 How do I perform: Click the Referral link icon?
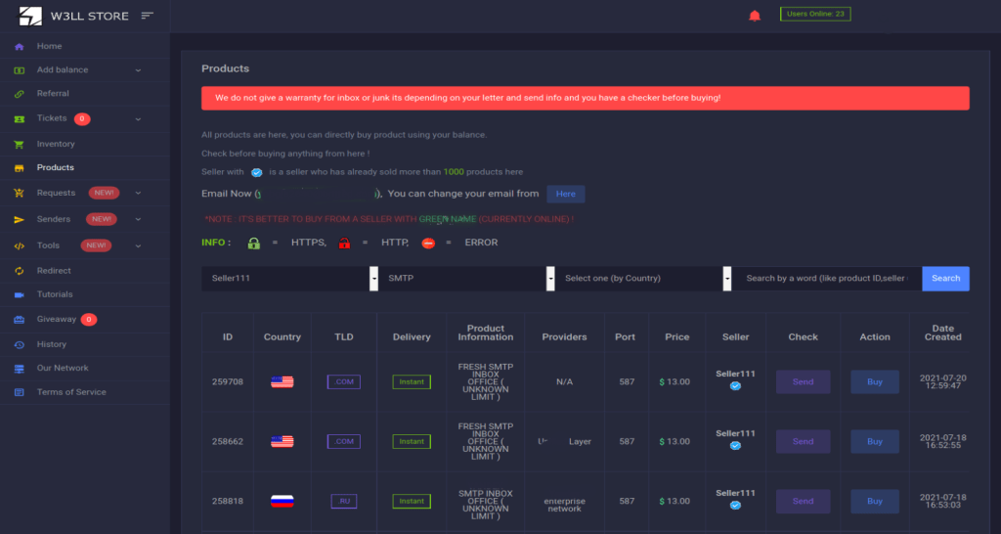pos(19,94)
